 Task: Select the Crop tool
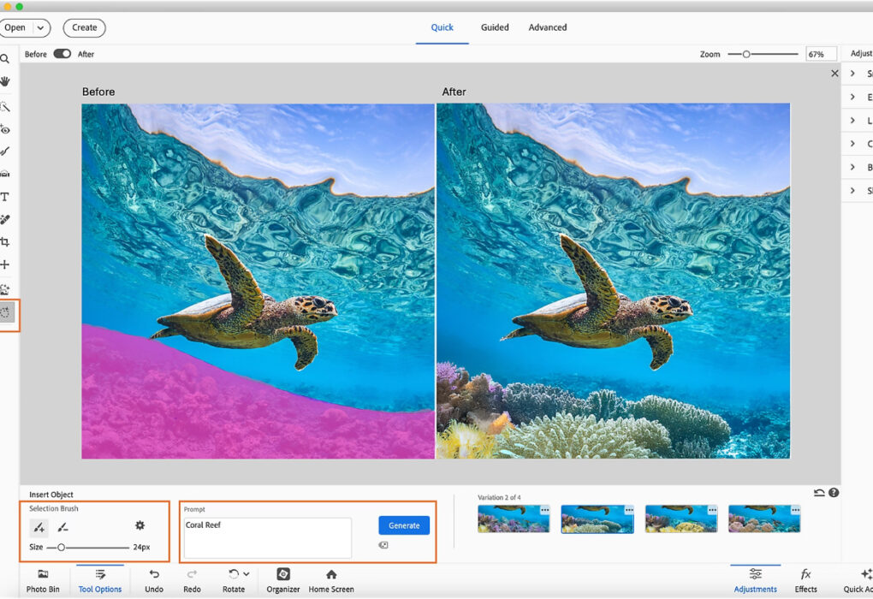click(5, 242)
